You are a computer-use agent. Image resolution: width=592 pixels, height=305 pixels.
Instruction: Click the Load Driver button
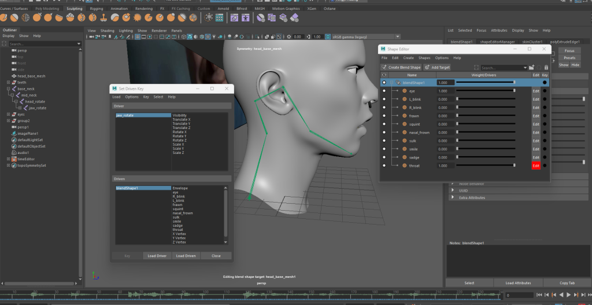click(x=157, y=256)
